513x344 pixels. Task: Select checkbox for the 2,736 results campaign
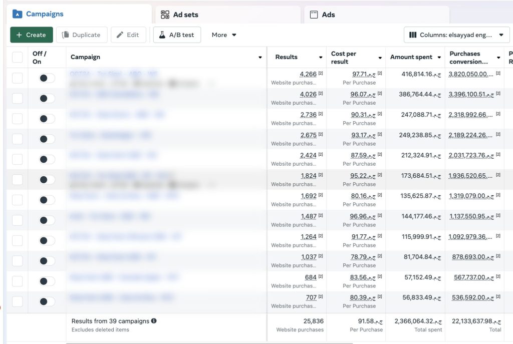[x=18, y=119]
